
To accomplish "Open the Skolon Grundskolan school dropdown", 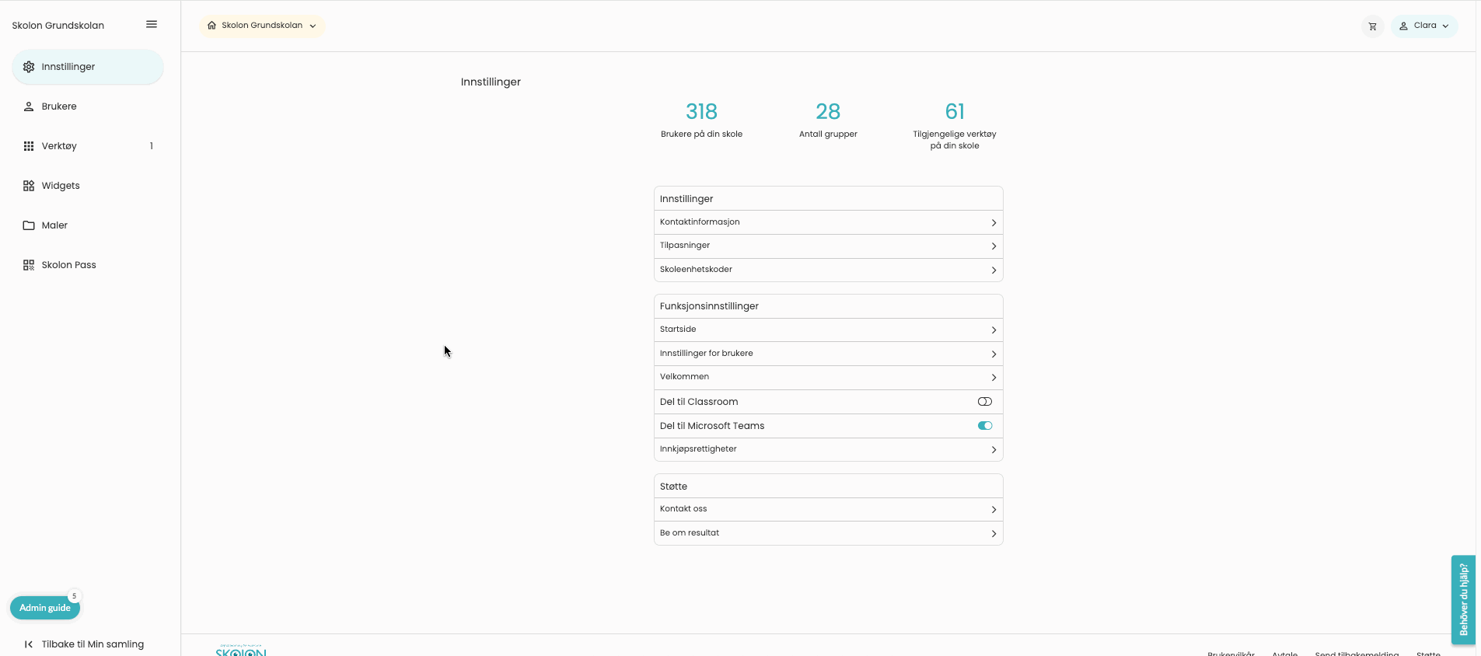I will point(263,26).
